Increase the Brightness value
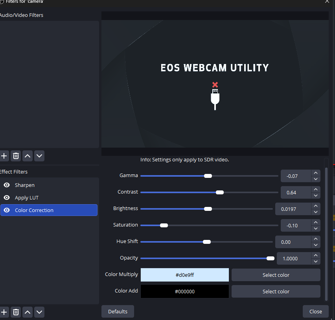This screenshot has height=320, width=335. click(316, 206)
